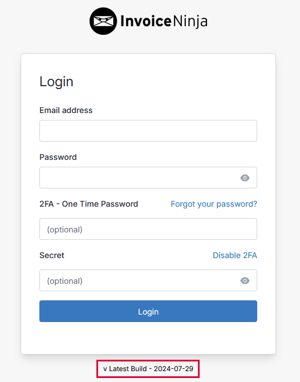Click the "v Latest Build" version text
300x382 pixels.
pos(125,369)
